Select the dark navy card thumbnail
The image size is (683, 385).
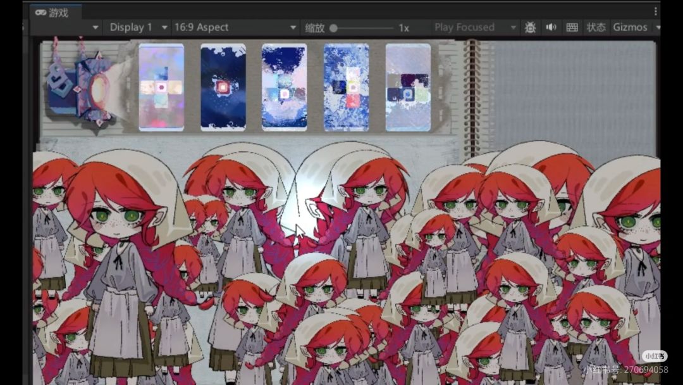[223, 87]
